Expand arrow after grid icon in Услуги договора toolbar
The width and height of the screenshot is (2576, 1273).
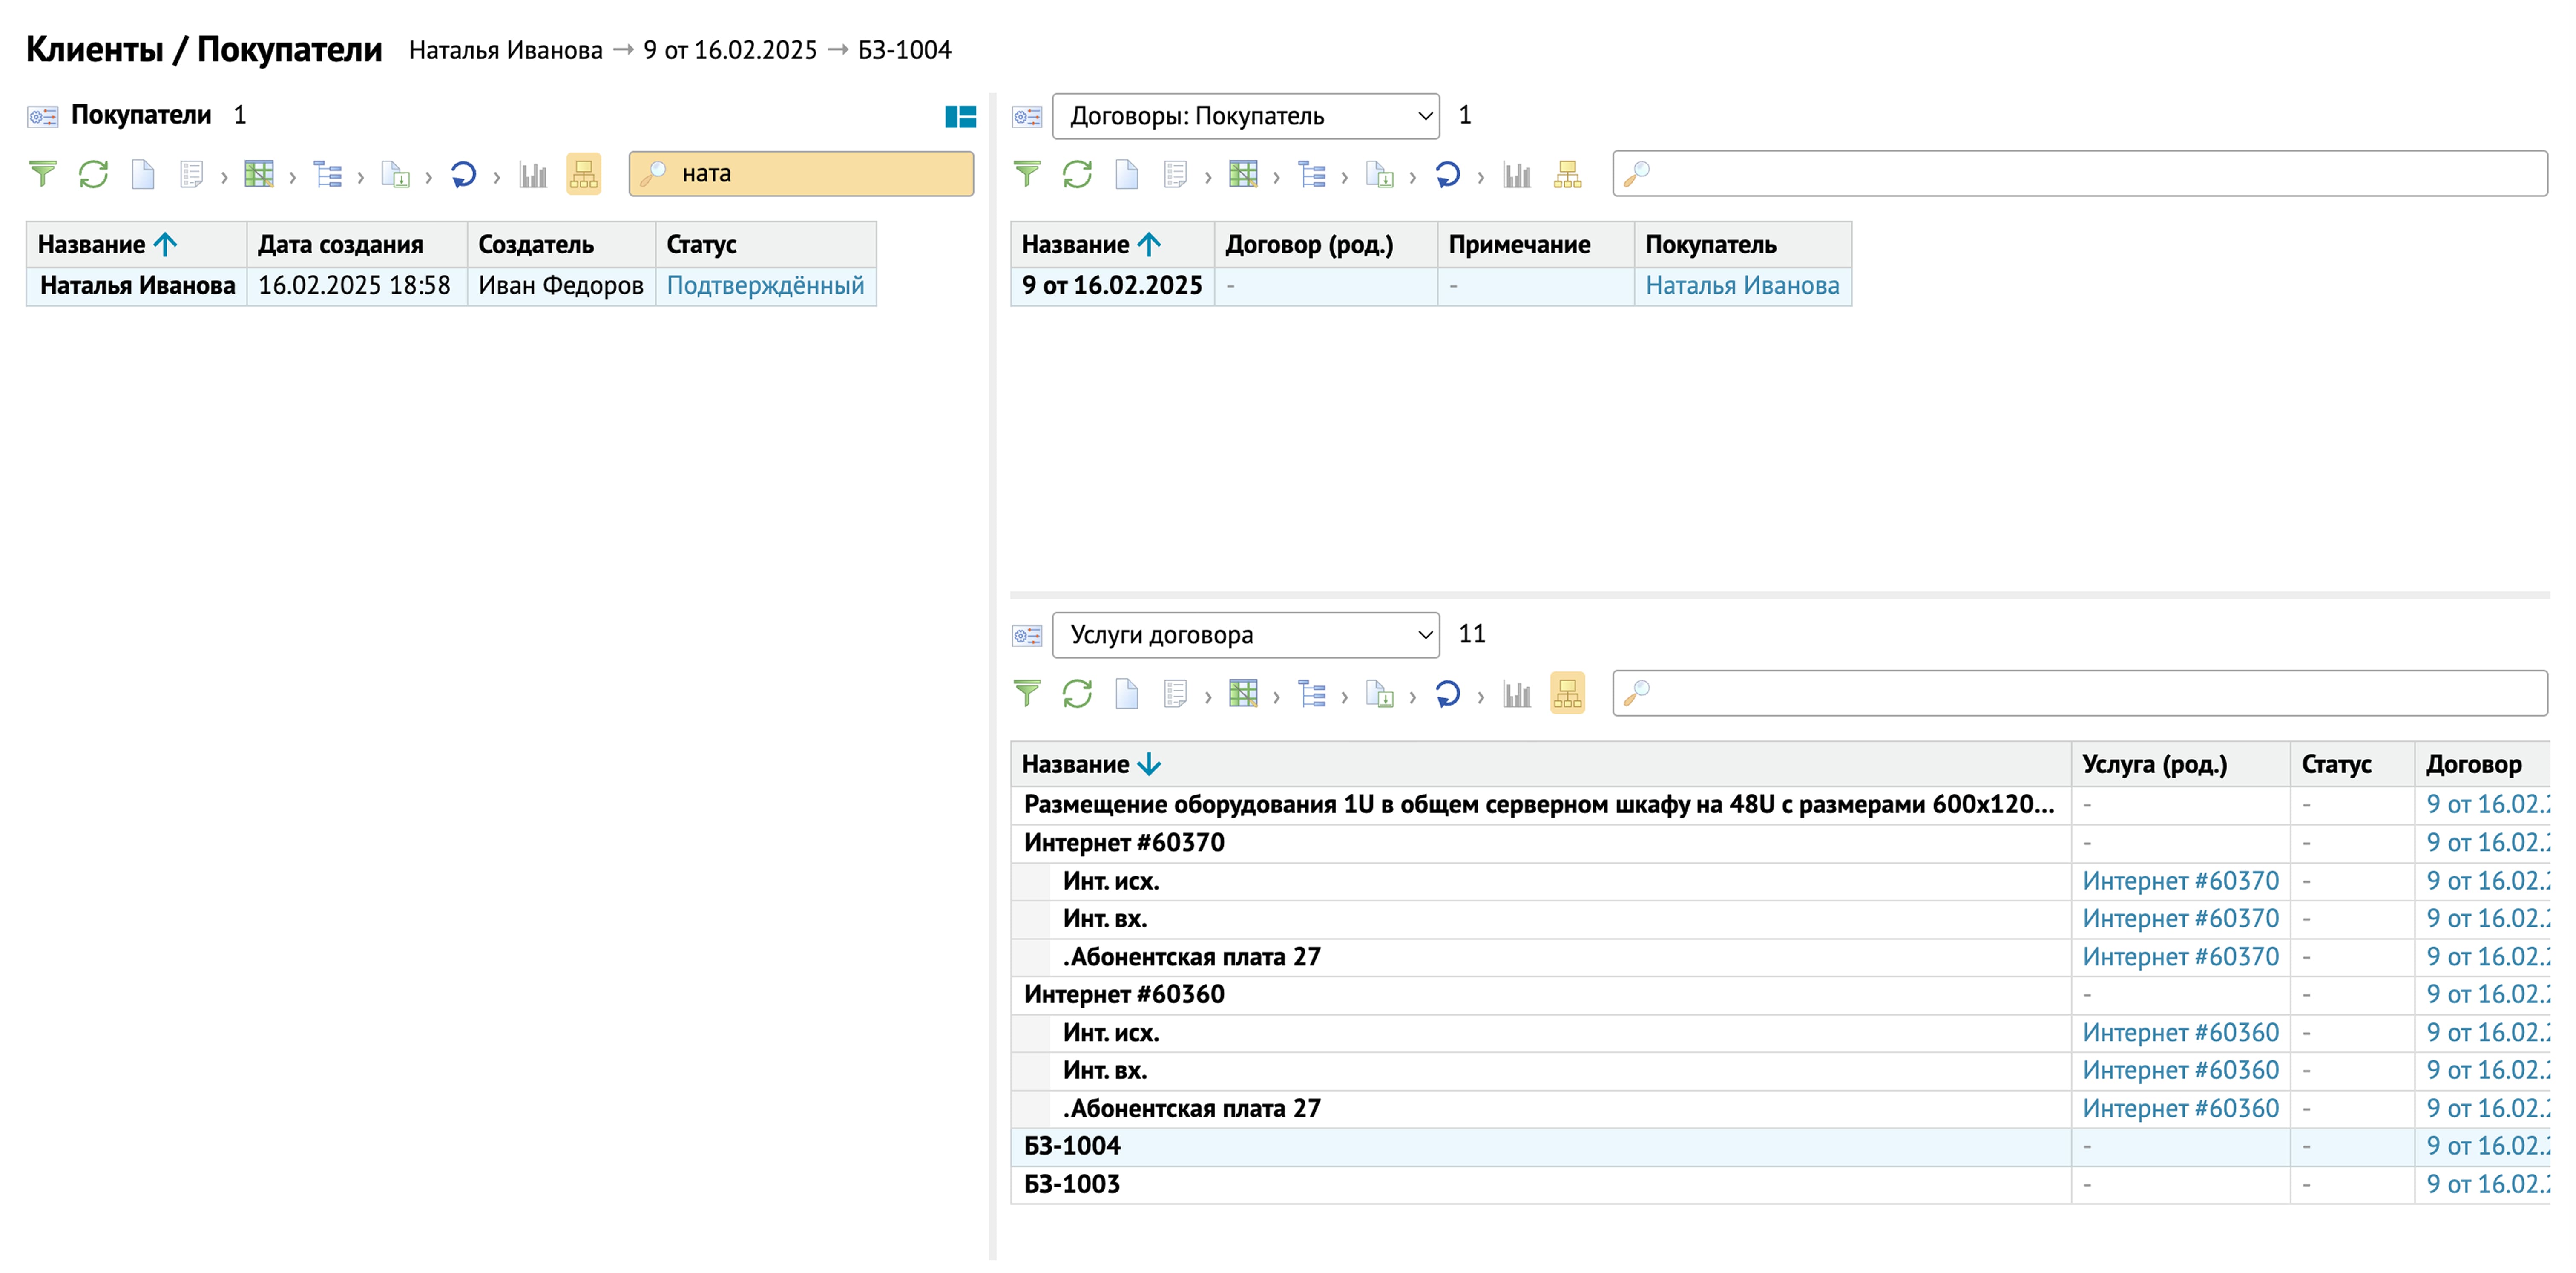click(x=1276, y=696)
